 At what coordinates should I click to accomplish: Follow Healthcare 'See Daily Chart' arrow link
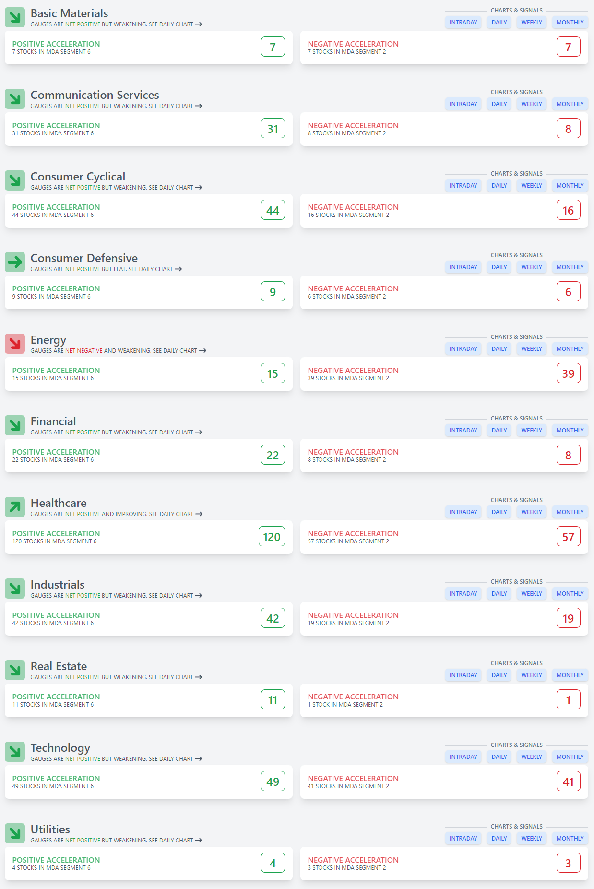point(199,514)
